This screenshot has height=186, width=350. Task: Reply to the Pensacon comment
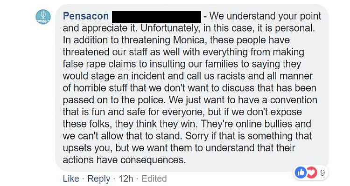pos(99,179)
